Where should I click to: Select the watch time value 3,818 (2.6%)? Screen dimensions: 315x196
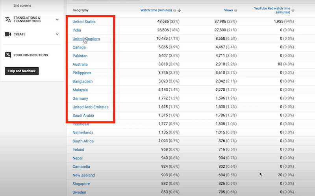(x=169, y=64)
